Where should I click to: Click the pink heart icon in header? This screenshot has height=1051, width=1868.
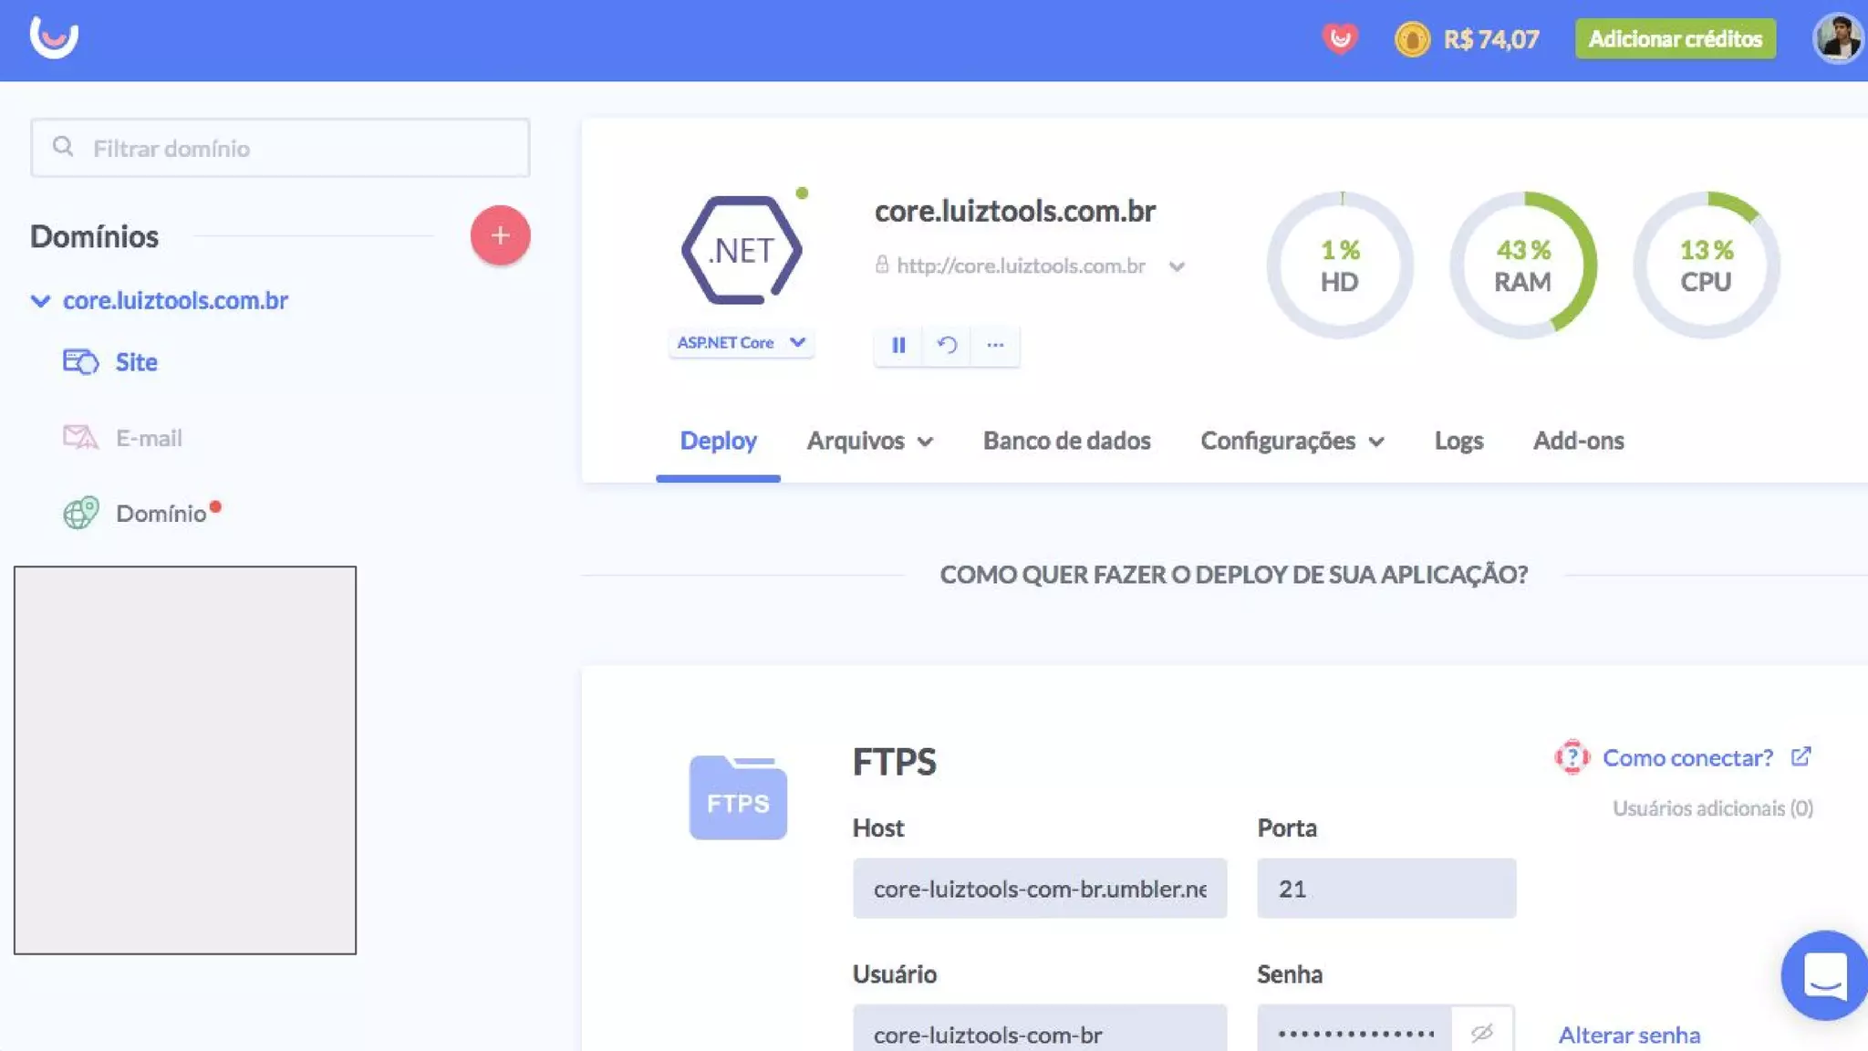click(1339, 39)
